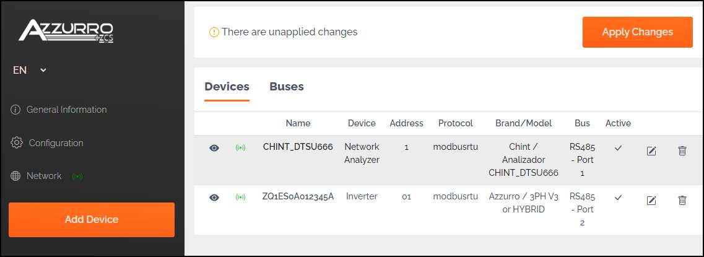Toggle visibility eye for CHINT_DTSU666
Image resolution: width=704 pixels, height=257 pixels.
tap(214, 148)
